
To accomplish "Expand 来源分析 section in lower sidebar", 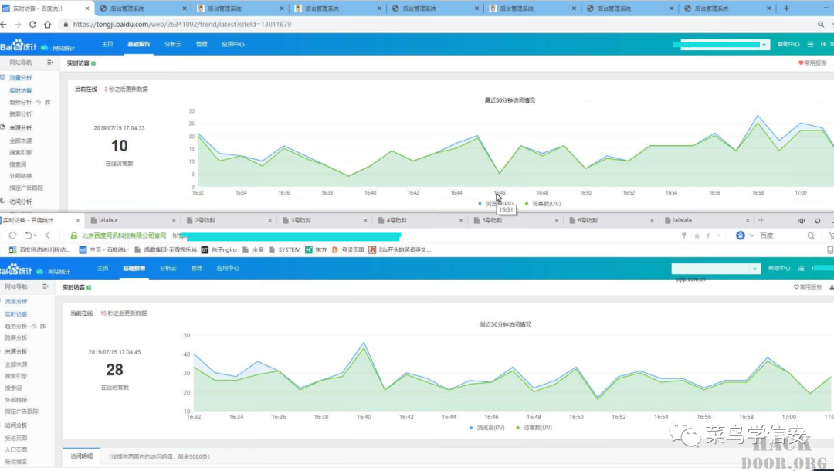I will pos(15,352).
